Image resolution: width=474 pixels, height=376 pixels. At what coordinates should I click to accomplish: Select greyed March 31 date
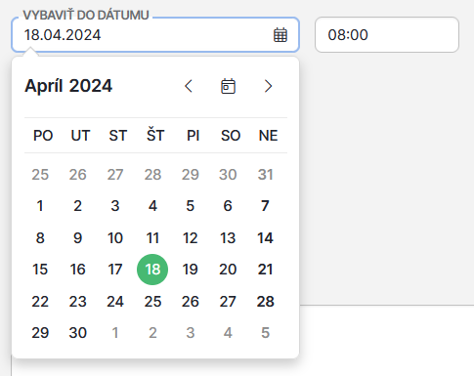[x=265, y=175]
